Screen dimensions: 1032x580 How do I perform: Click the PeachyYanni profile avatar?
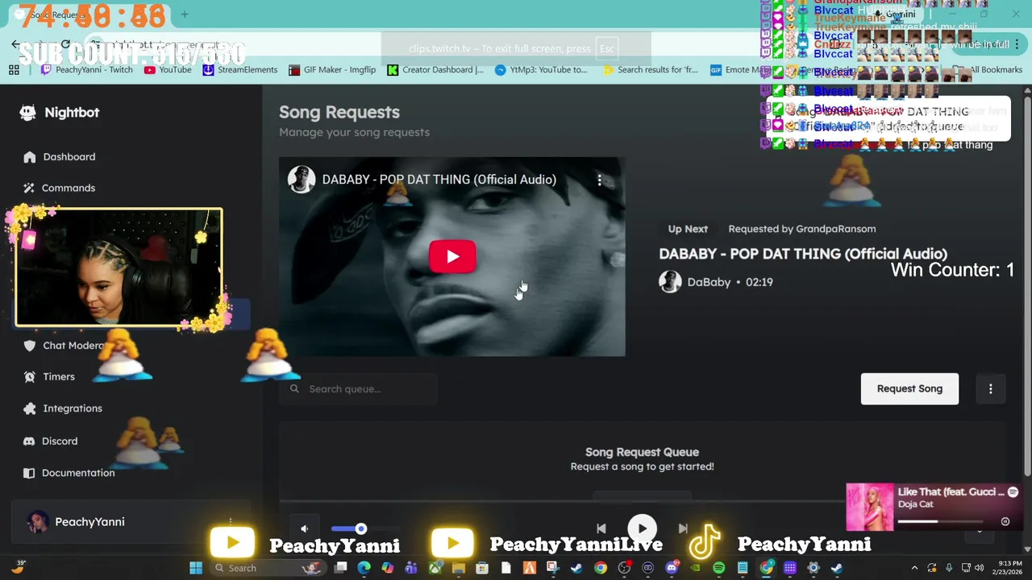[37, 522]
